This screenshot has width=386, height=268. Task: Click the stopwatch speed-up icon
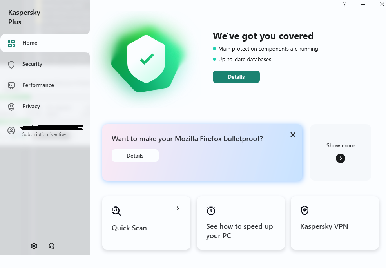click(x=211, y=210)
